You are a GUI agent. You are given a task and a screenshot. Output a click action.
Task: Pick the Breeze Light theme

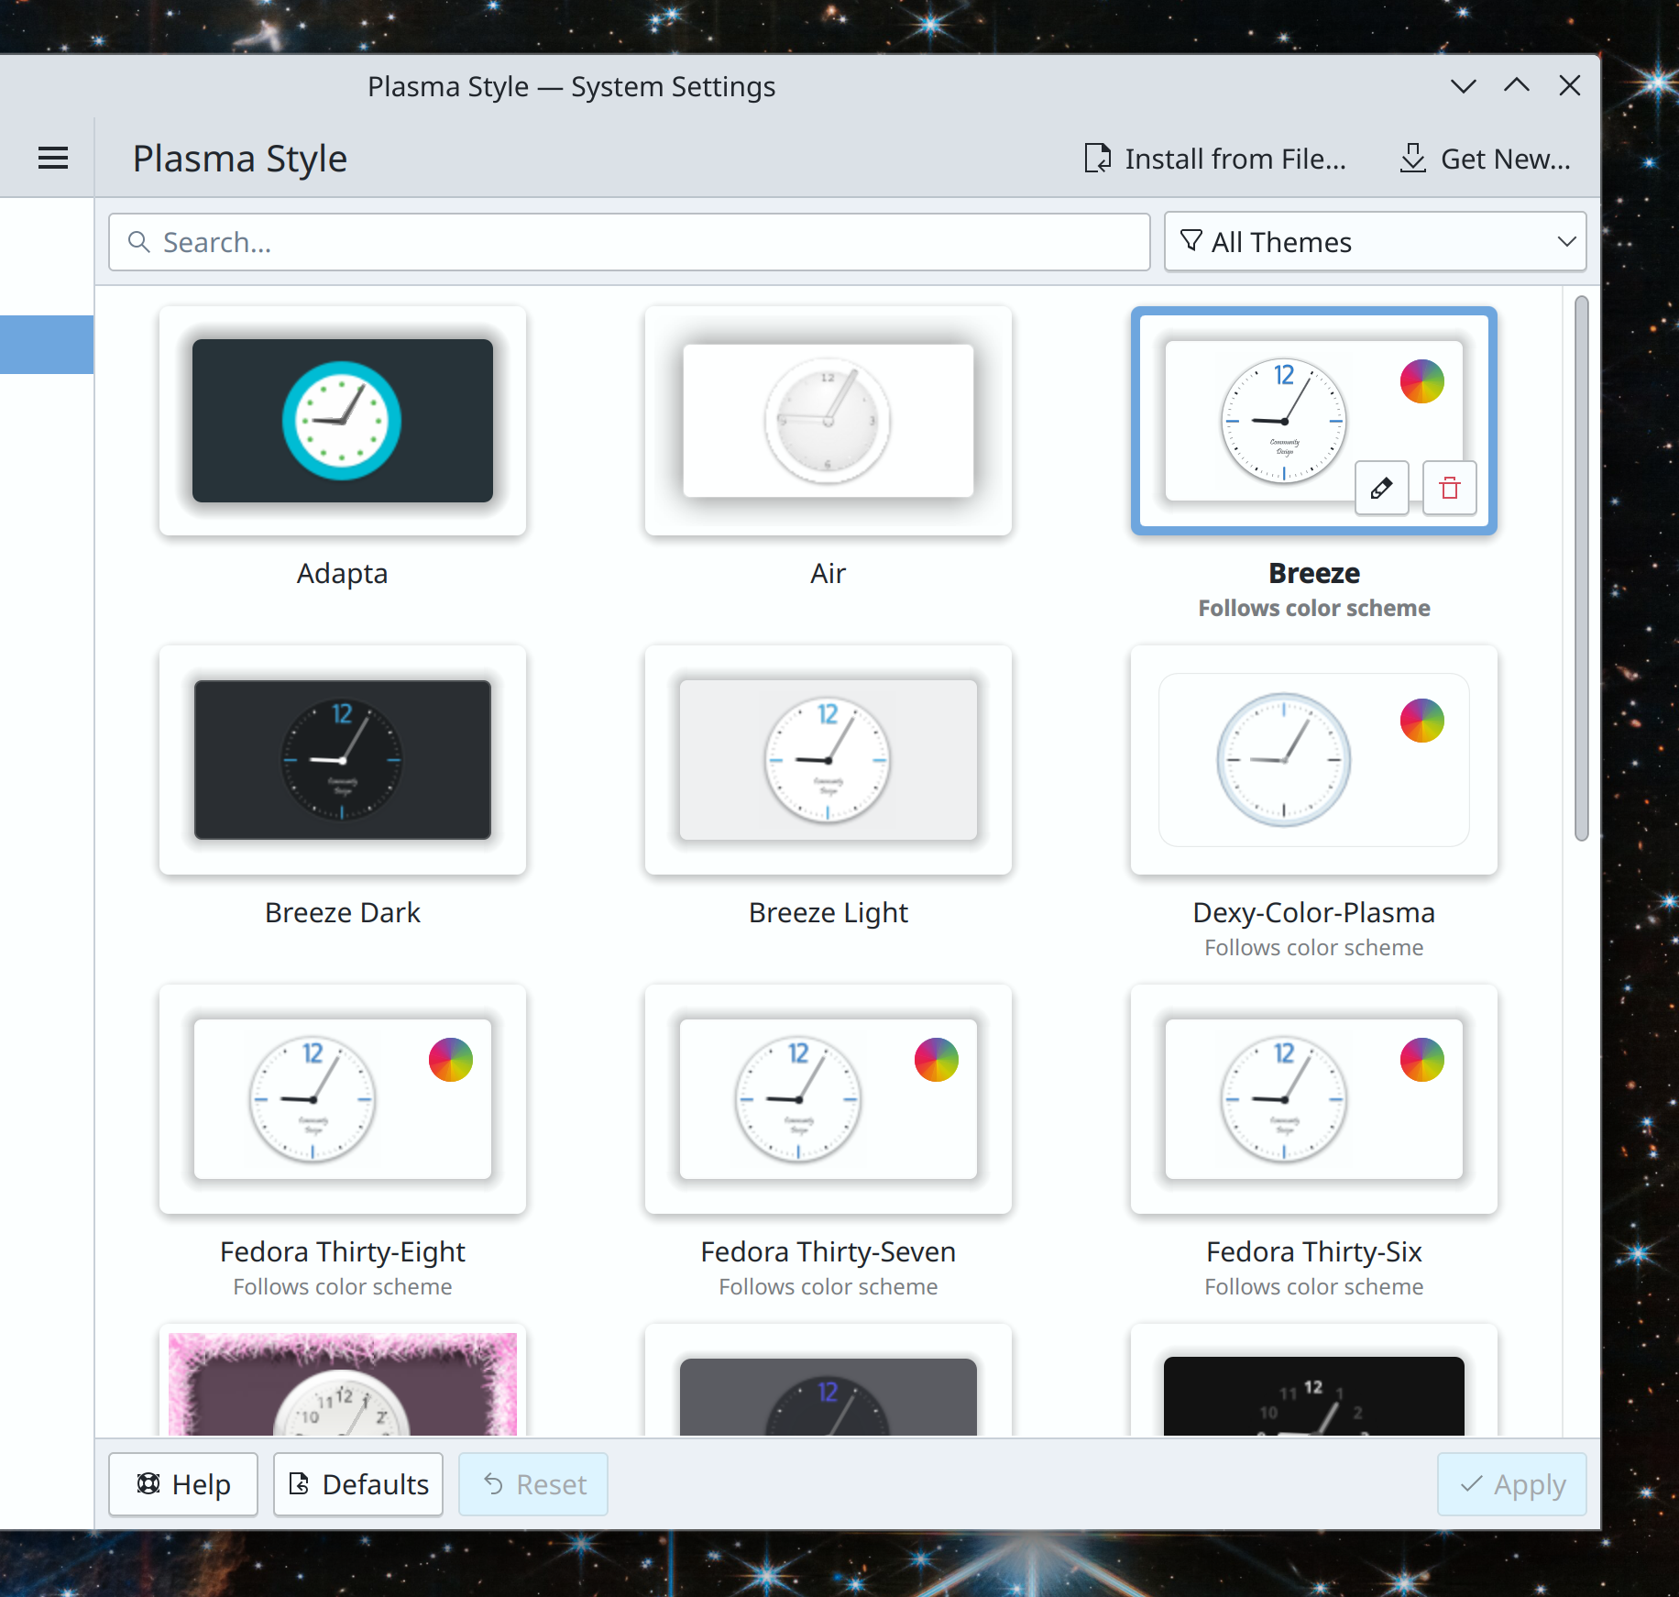point(828,760)
